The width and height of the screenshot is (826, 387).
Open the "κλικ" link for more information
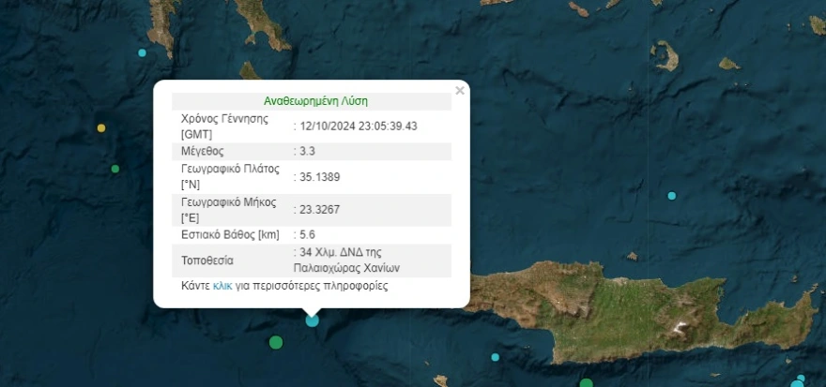[222, 286]
